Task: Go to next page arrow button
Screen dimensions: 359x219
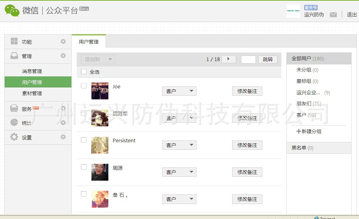Action: pyautogui.click(x=228, y=59)
